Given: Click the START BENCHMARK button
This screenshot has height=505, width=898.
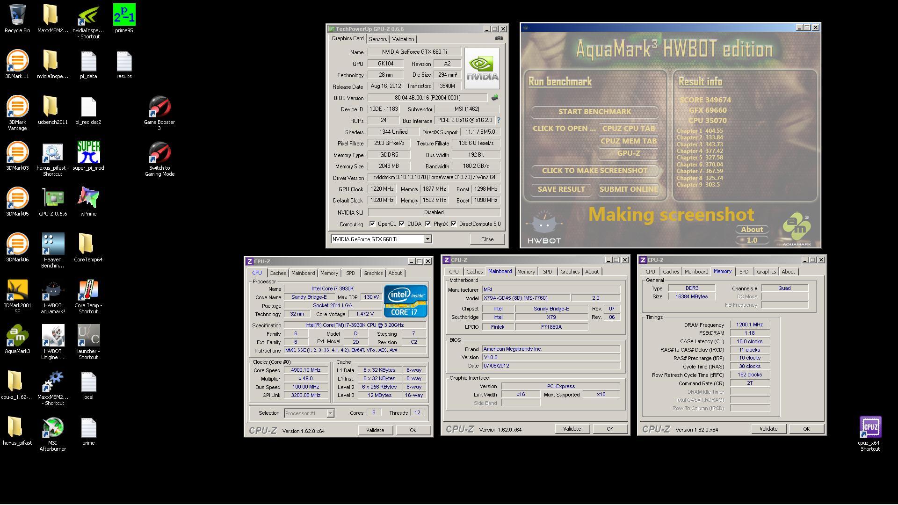Looking at the screenshot, I should [x=594, y=112].
